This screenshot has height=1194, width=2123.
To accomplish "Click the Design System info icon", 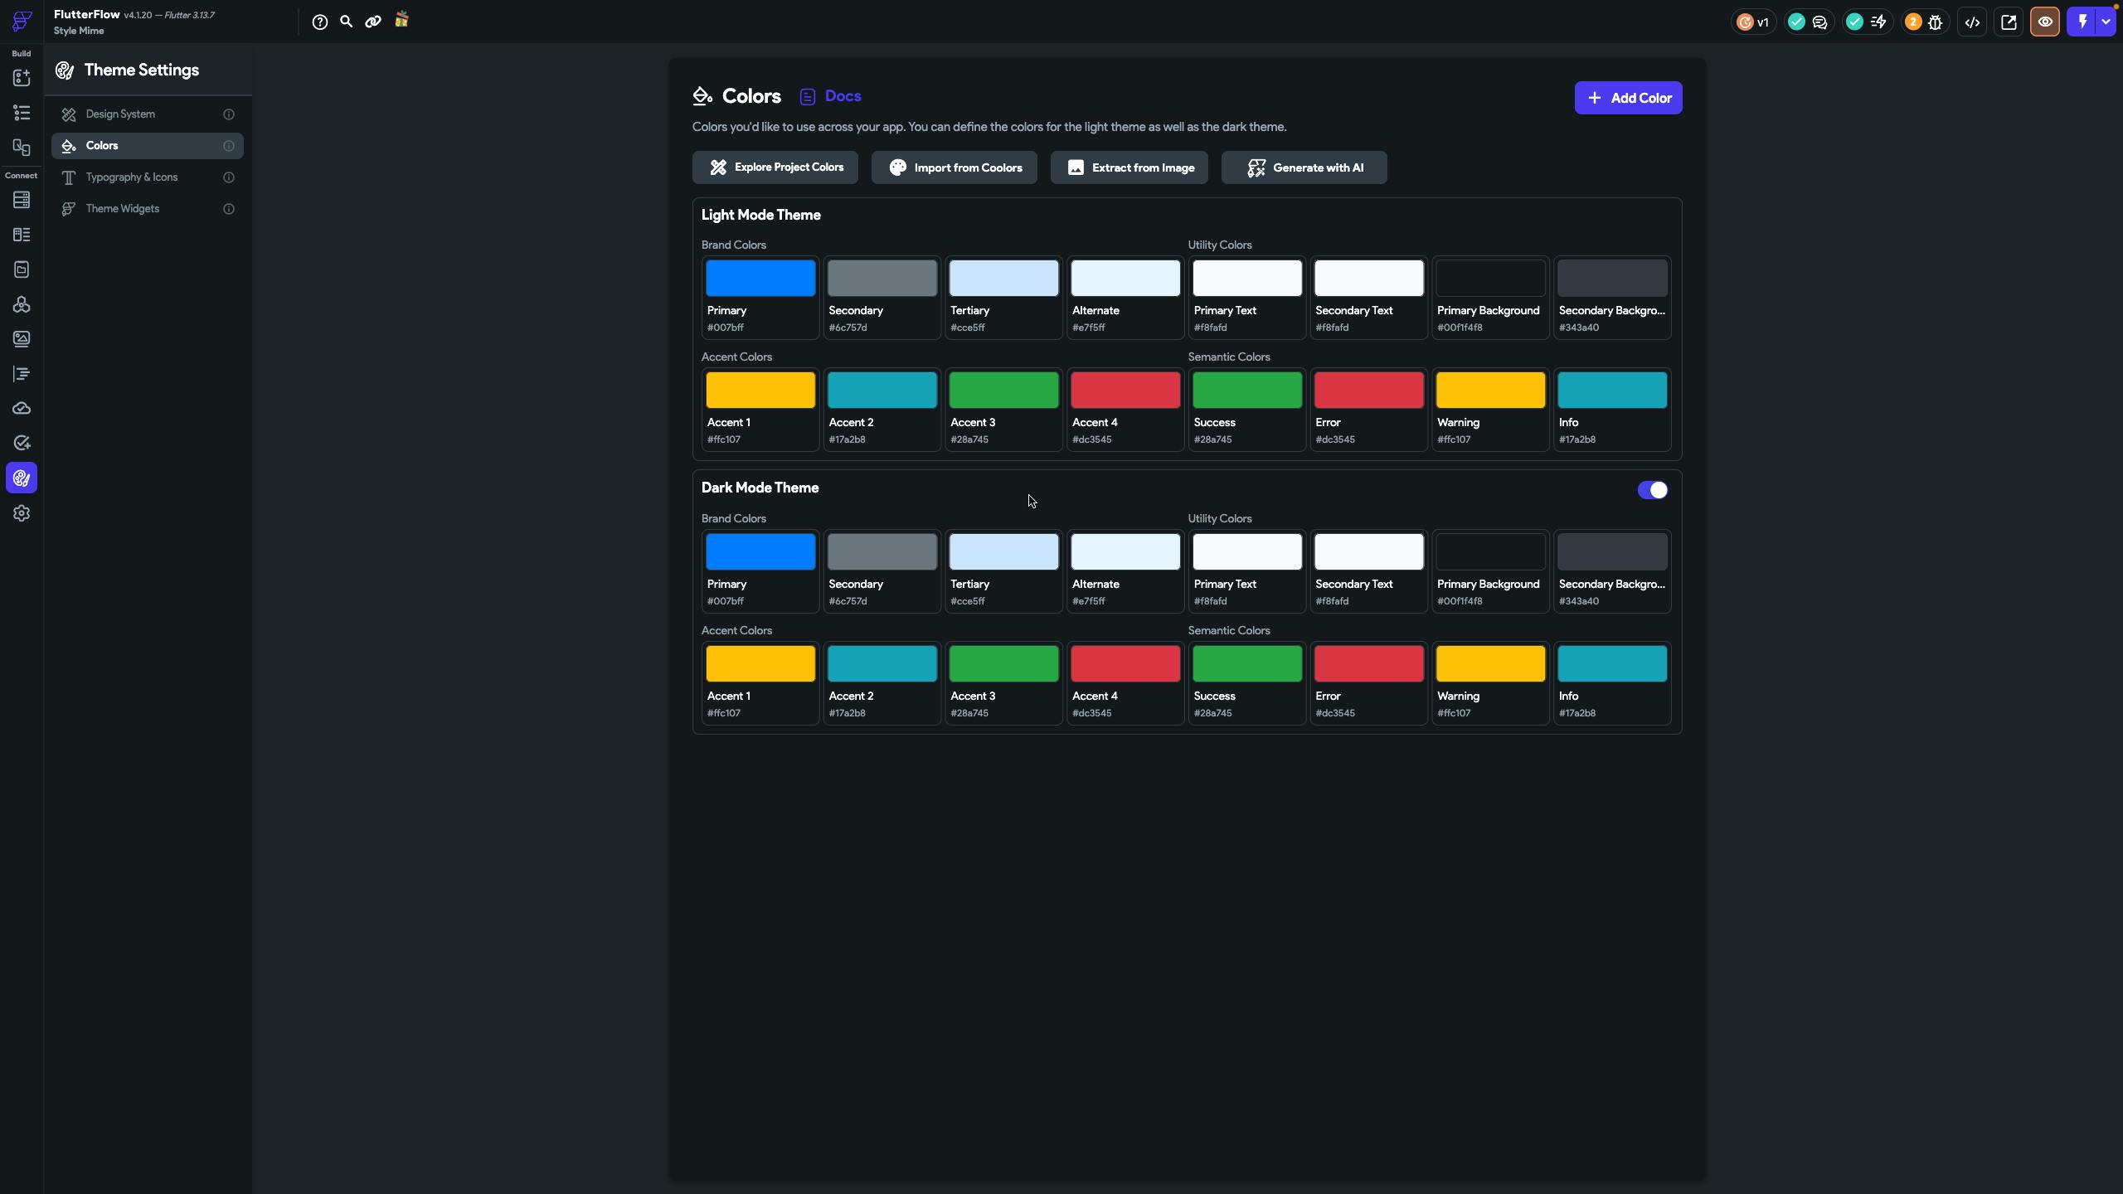I will pyautogui.click(x=229, y=114).
